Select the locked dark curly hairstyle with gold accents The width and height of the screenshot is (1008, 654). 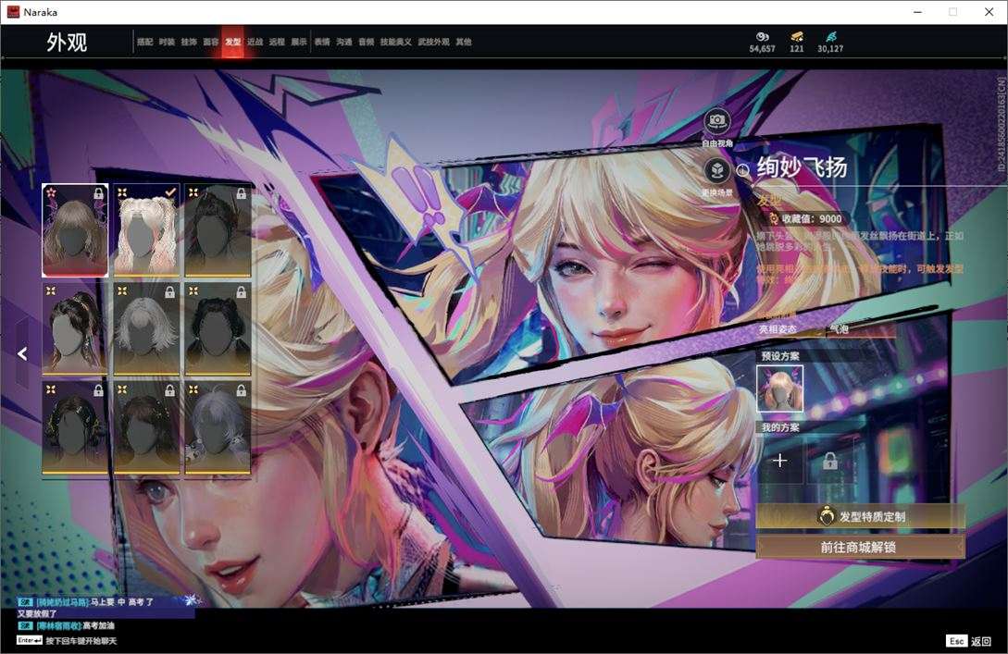click(75, 428)
